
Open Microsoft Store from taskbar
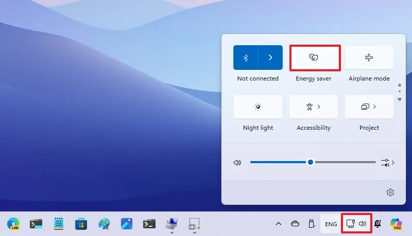pos(81,224)
